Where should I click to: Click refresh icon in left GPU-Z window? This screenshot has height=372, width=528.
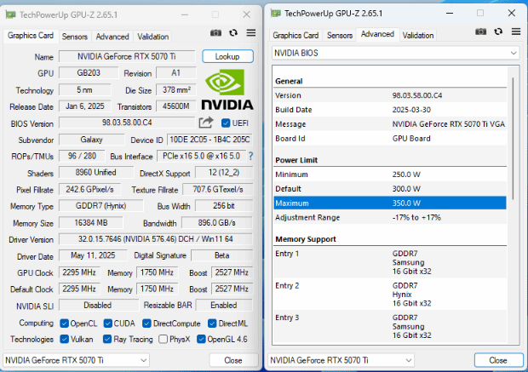pos(233,33)
